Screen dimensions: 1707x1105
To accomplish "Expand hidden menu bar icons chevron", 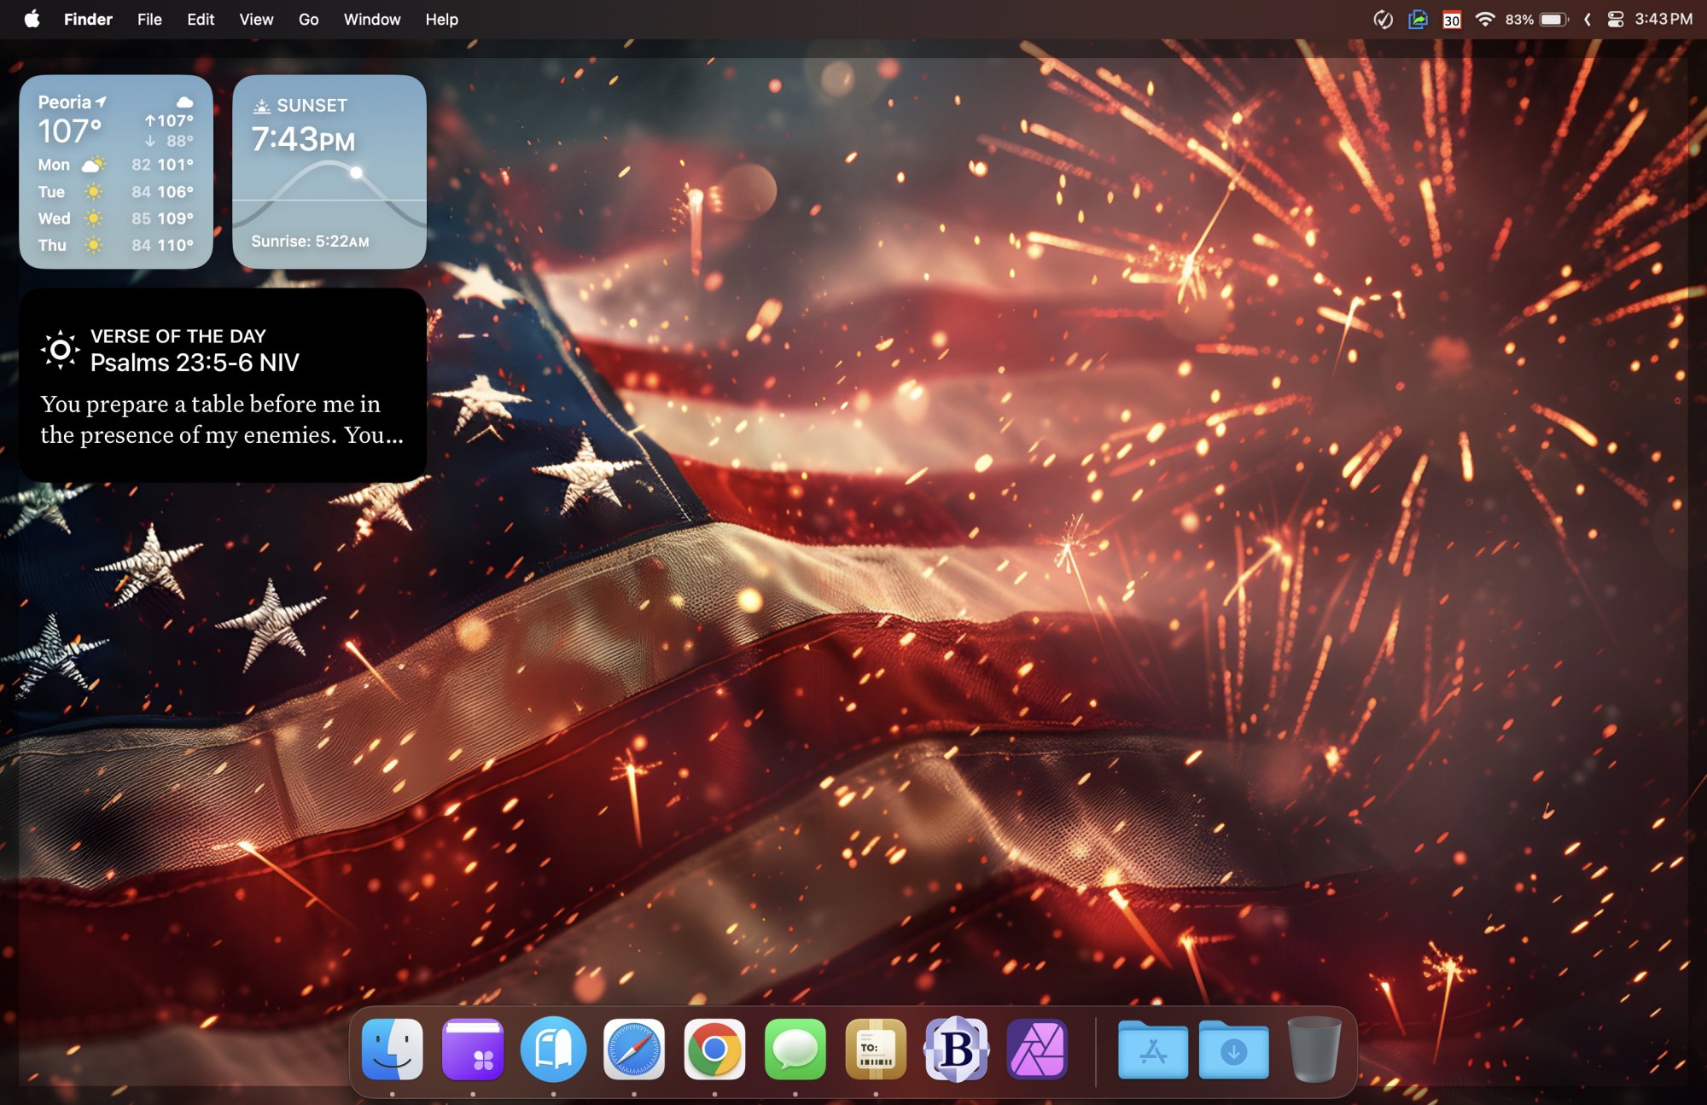I will pyautogui.click(x=1587, y=19).
